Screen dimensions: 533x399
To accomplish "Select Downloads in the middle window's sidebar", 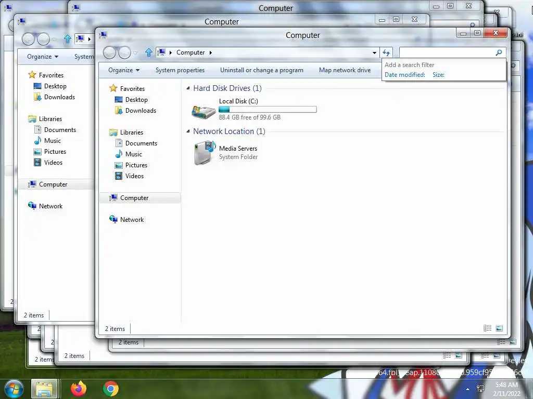I will [x=59, y=97].
